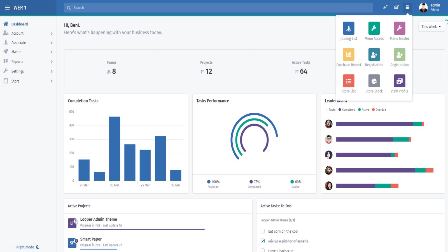Check the 'Eat corn on the cob' checkbox
The image size is (448, 252).
[x=263, y=231]
